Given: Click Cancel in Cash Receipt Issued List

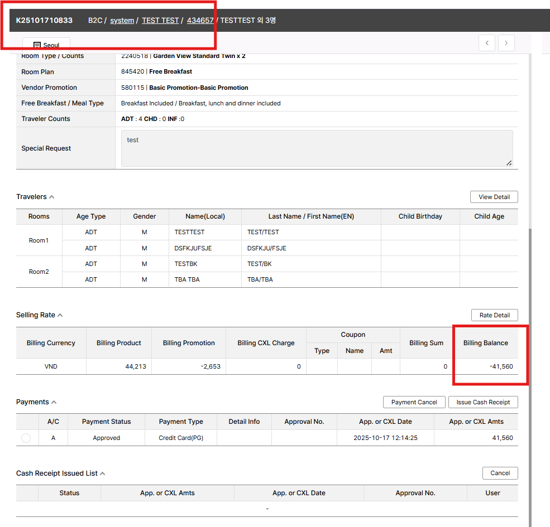Looking at the screenshot, I should click(x=500, y=473).
